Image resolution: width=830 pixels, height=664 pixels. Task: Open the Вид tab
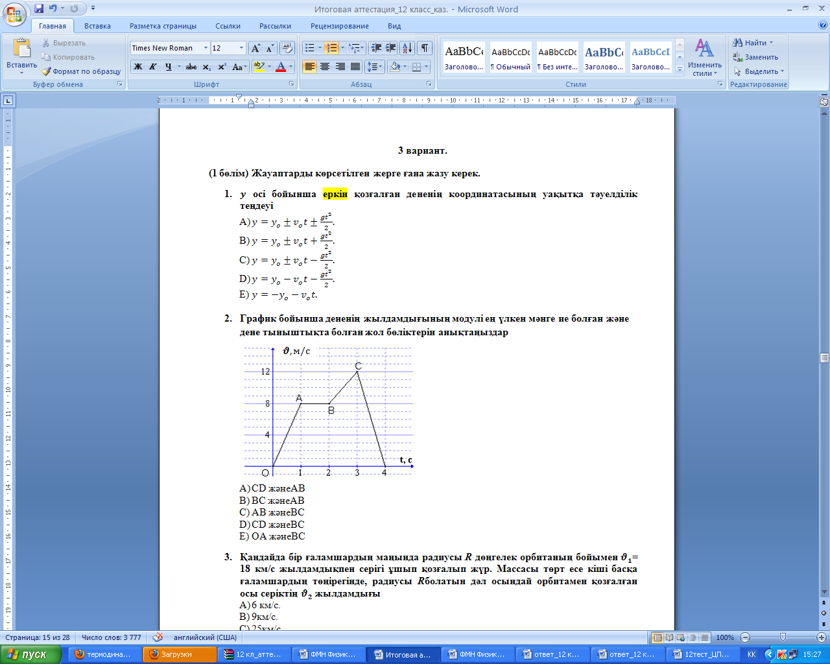(394, 26)
